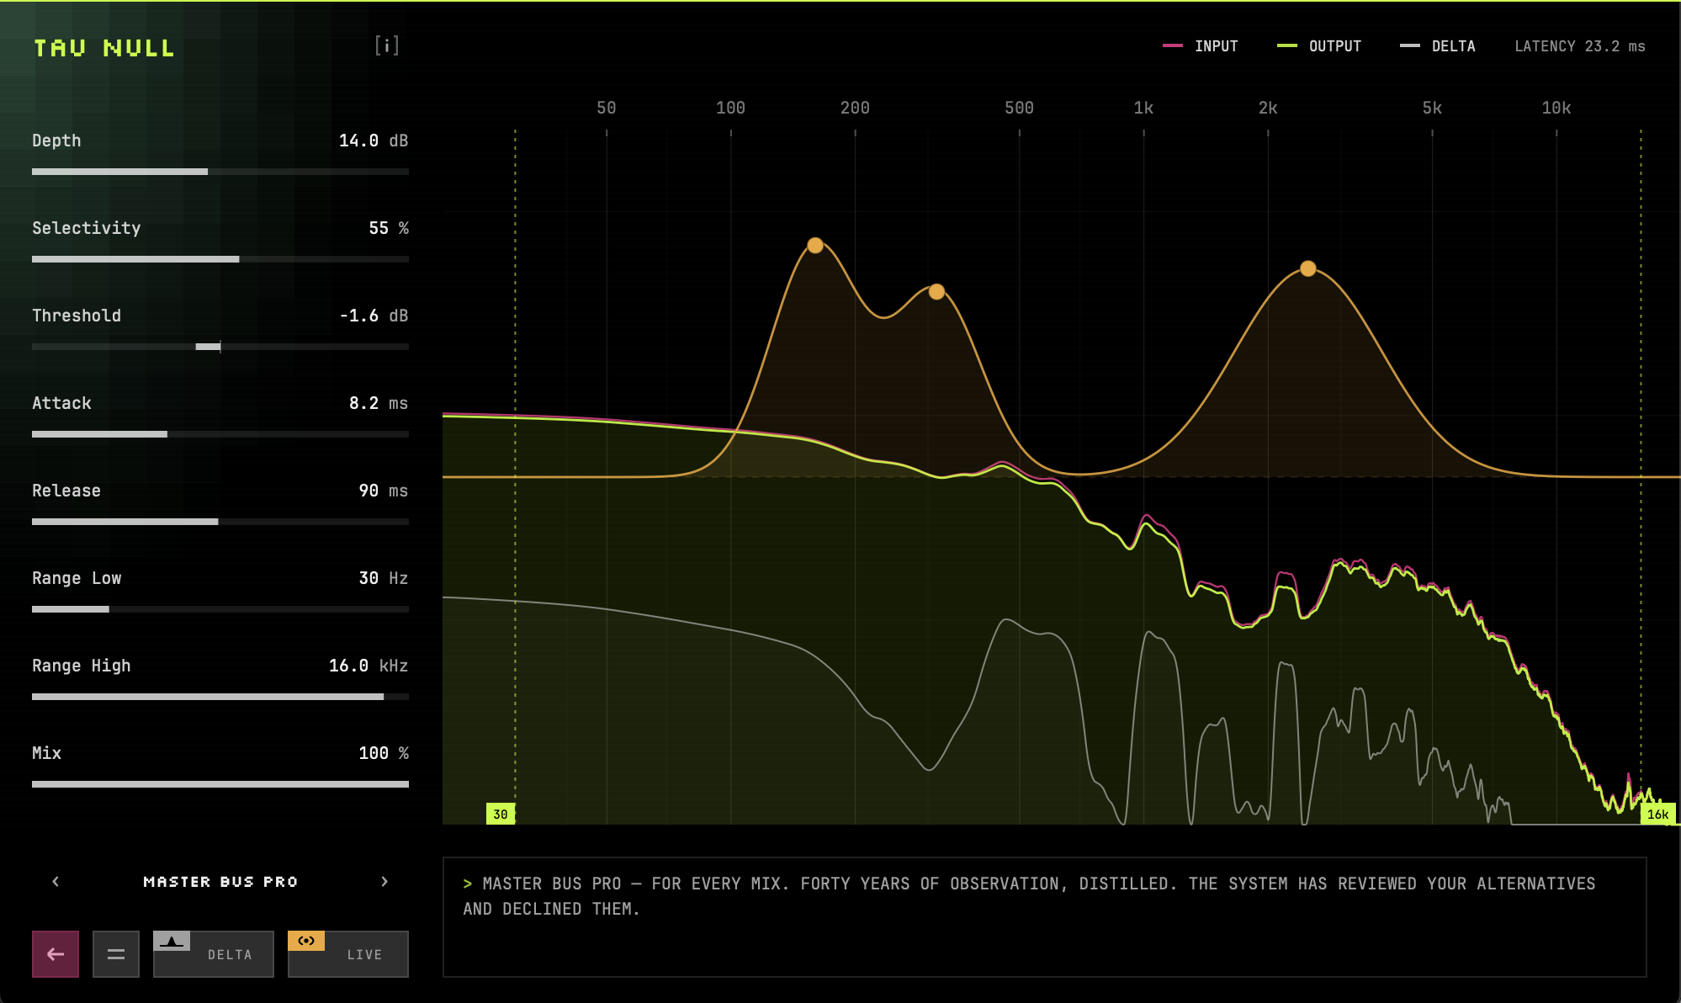Click the 10k frequency axis label
This screenshot has width=1681, height=1003.
[x=1556, y=108]
